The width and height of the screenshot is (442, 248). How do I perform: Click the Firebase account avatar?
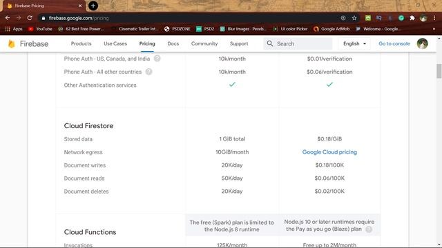pos(422,43)
